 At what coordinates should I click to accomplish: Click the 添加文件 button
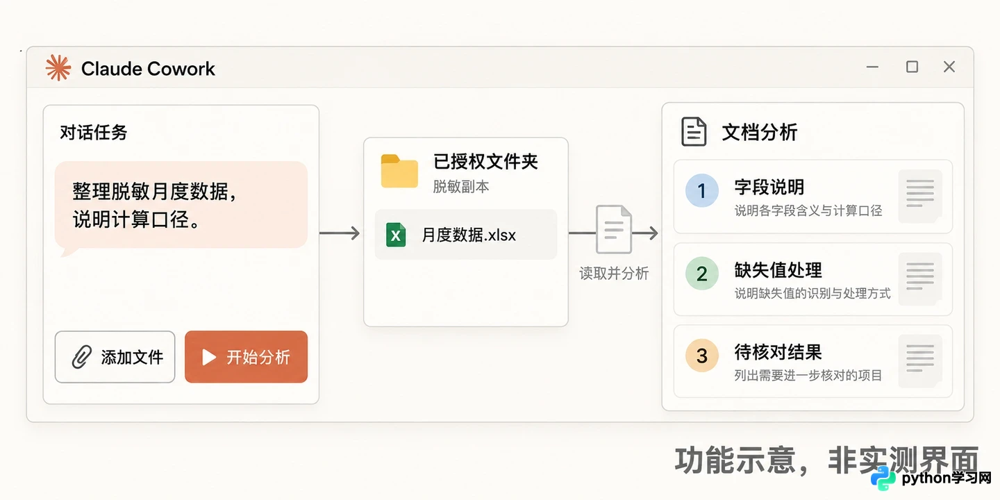[x=115, y=357]
